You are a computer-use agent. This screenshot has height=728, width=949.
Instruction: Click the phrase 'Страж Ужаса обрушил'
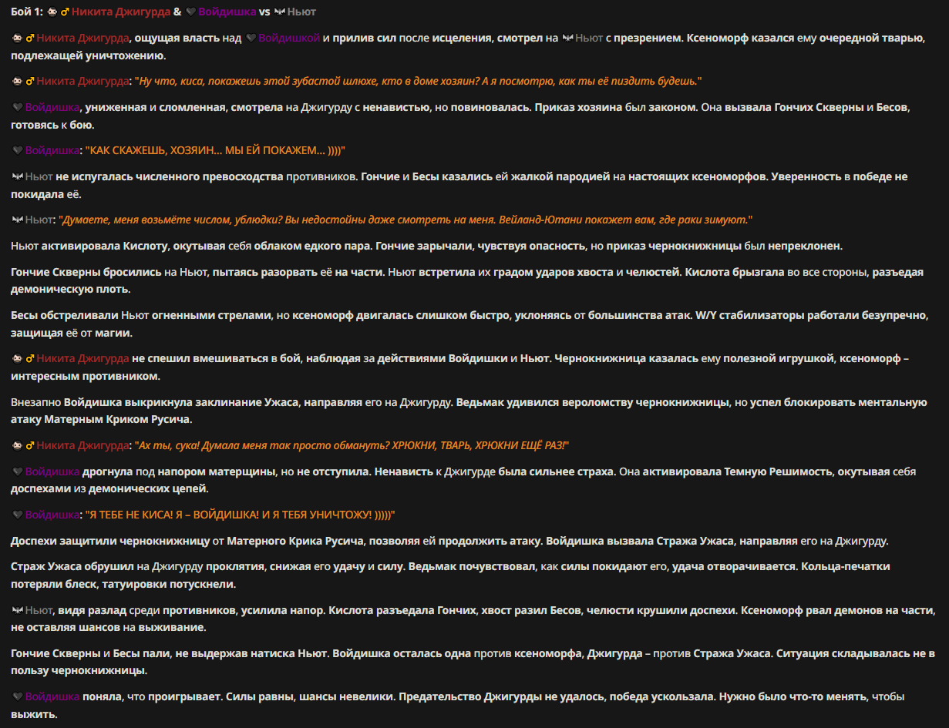pos(72,565)
